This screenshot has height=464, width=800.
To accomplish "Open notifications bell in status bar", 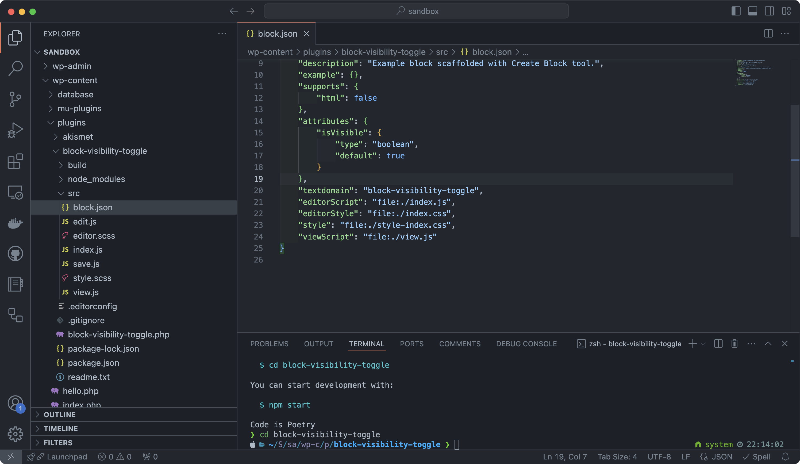I will [785, 457].
